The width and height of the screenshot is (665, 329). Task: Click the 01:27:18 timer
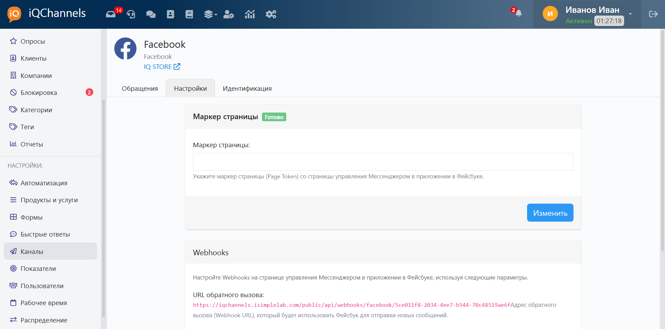609,21
